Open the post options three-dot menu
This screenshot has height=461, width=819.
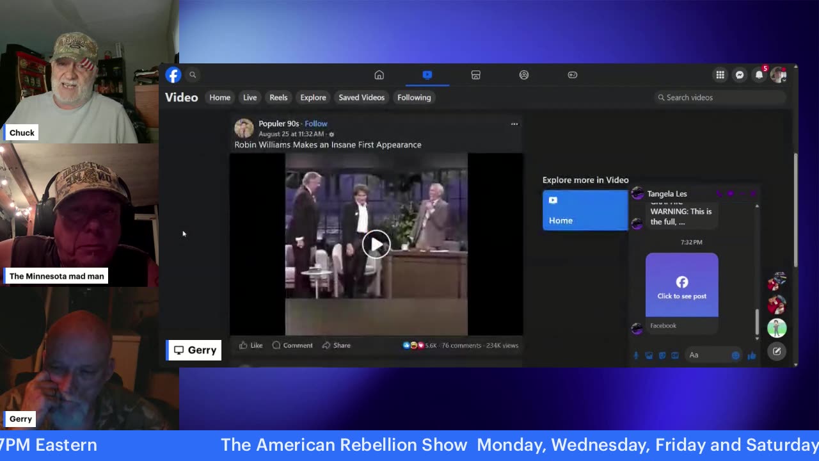pos(514,124)
